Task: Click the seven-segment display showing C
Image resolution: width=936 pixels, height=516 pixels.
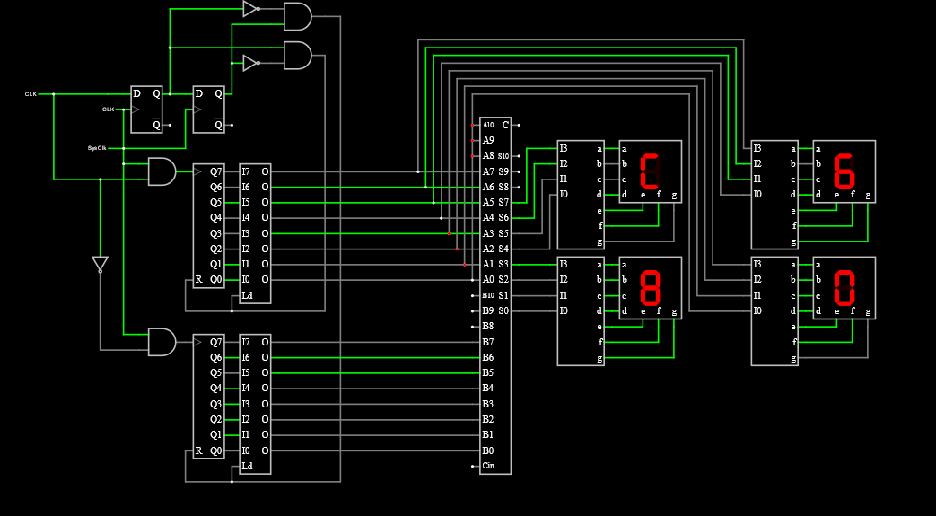Action: tap(650, 171)
